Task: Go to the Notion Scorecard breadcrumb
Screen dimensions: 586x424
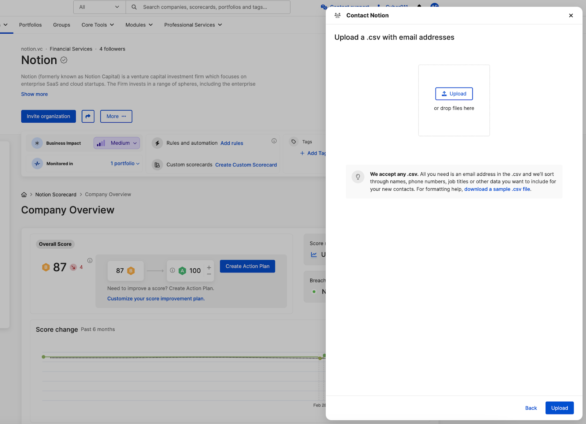Action: (56, 194)
